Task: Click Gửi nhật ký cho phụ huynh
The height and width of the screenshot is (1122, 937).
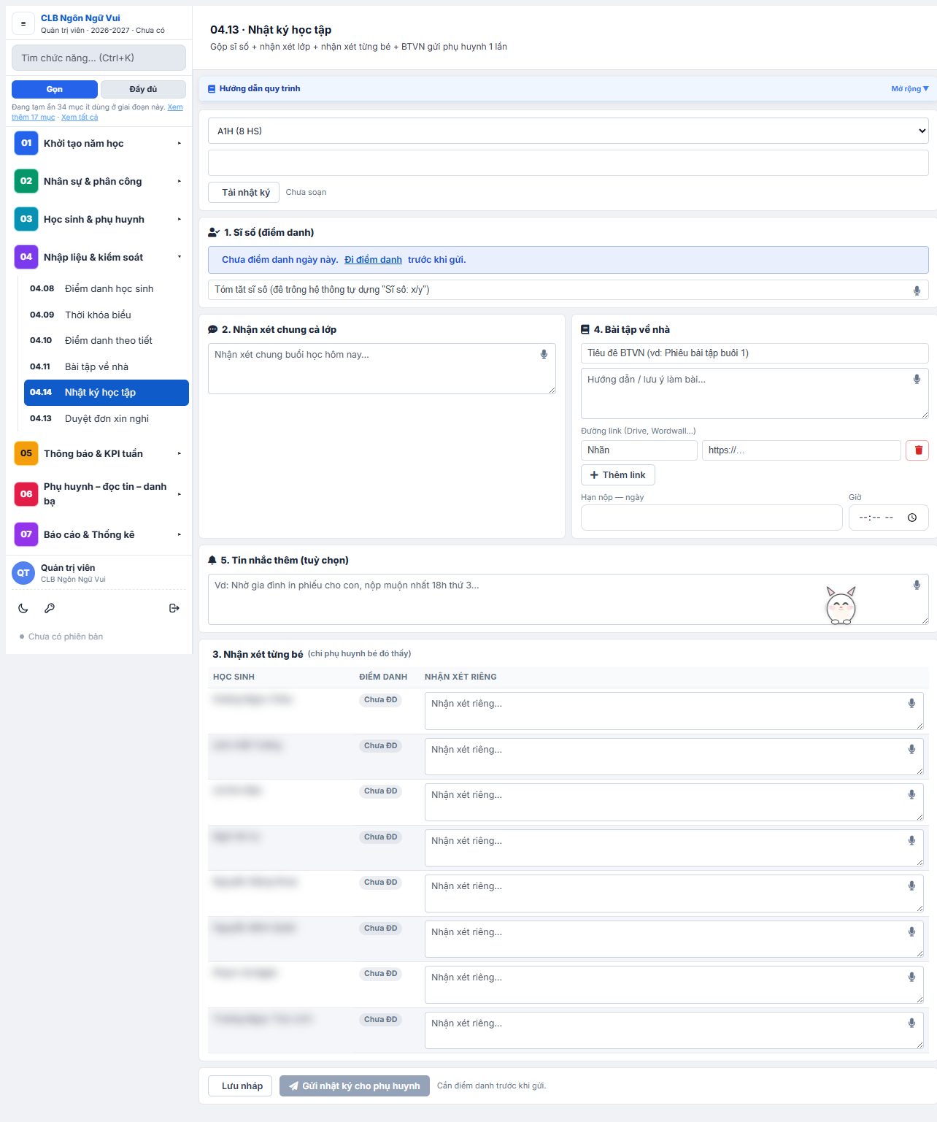Action: [355, 1086]
